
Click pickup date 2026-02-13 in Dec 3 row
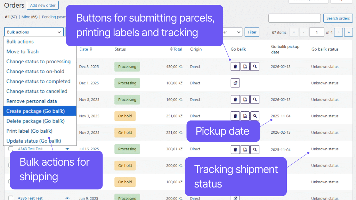pyautogui.click(x=281, y=67)
